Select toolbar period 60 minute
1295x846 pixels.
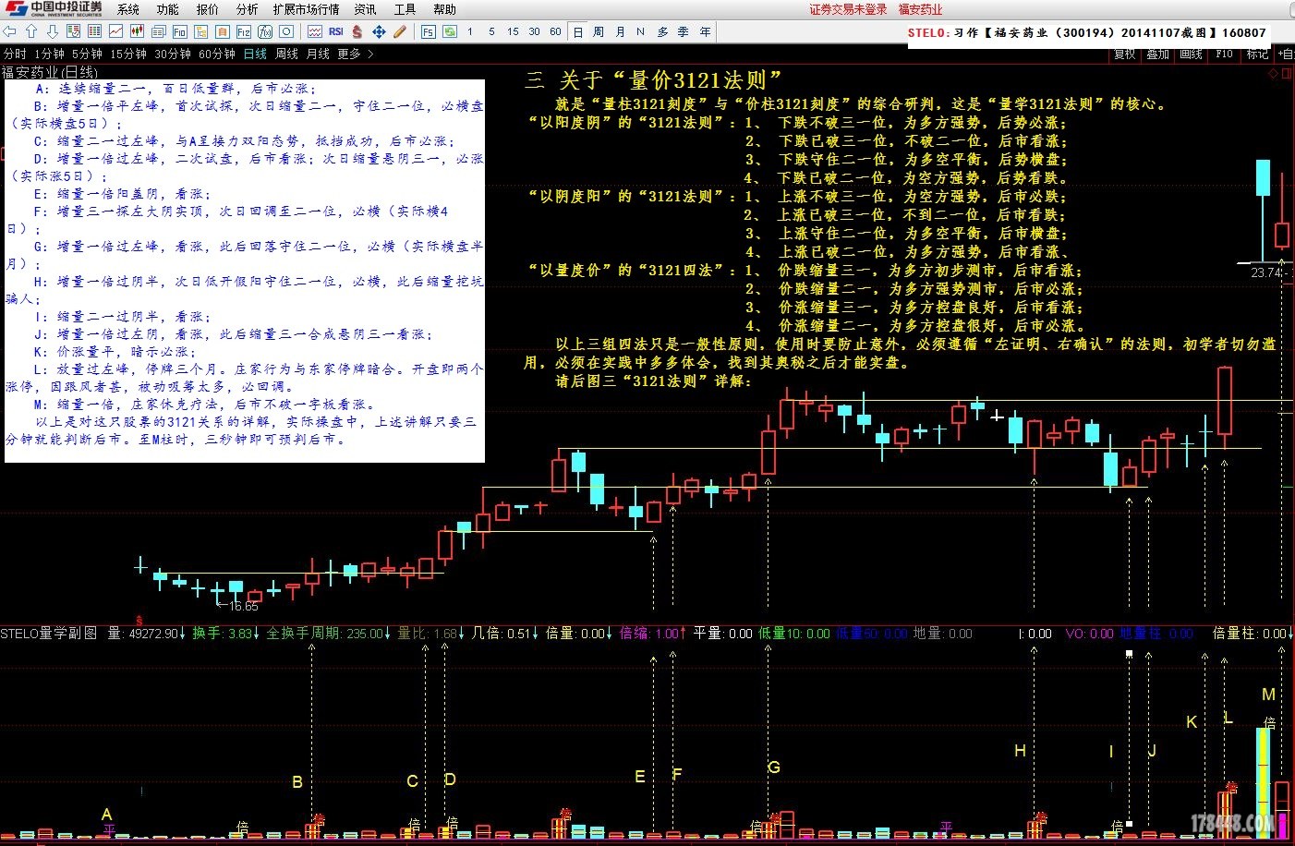pyautogui.click(x=555, y=31)
